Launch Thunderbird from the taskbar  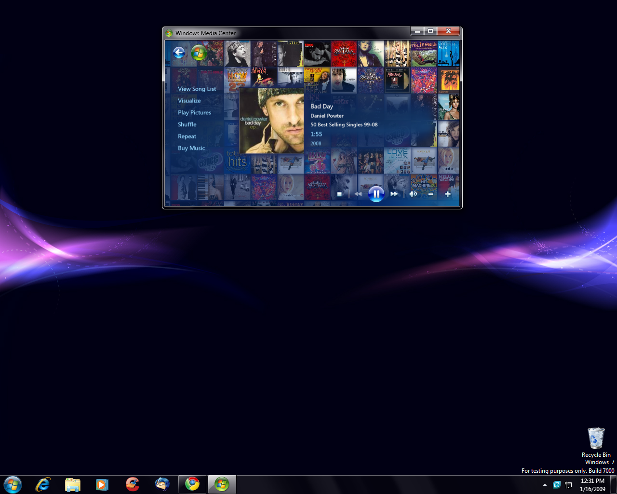pos(162,484)
